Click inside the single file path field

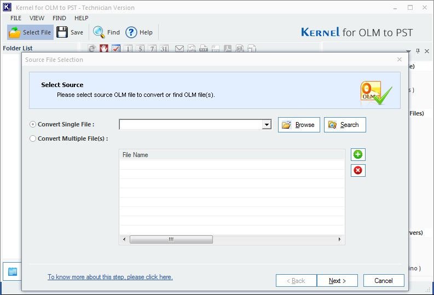(x=190, y=125)
